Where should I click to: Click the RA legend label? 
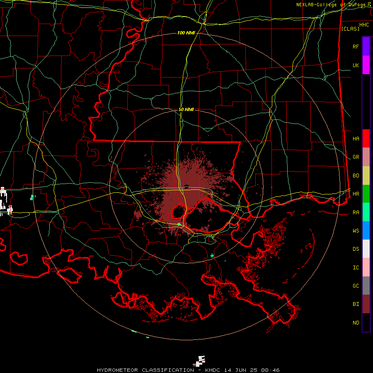(356, 213)
